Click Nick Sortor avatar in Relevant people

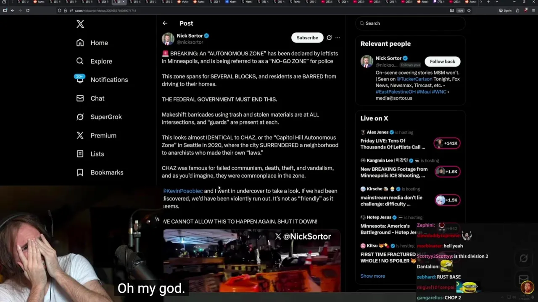click(367, 61)
